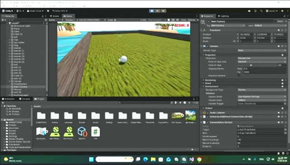
Task: Toggle Mute Audio in the Game view
Action: 173,20
